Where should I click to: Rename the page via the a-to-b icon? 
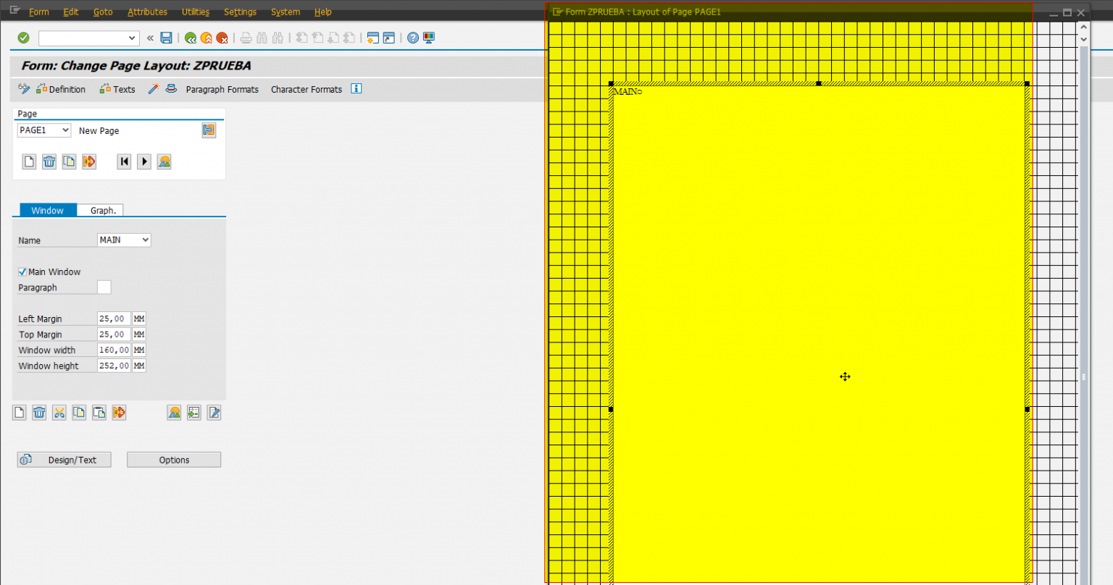tap(88, 161)
